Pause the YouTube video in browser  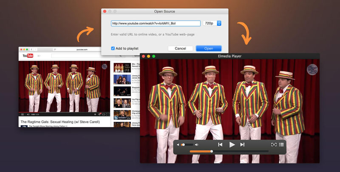coord(23,114)
